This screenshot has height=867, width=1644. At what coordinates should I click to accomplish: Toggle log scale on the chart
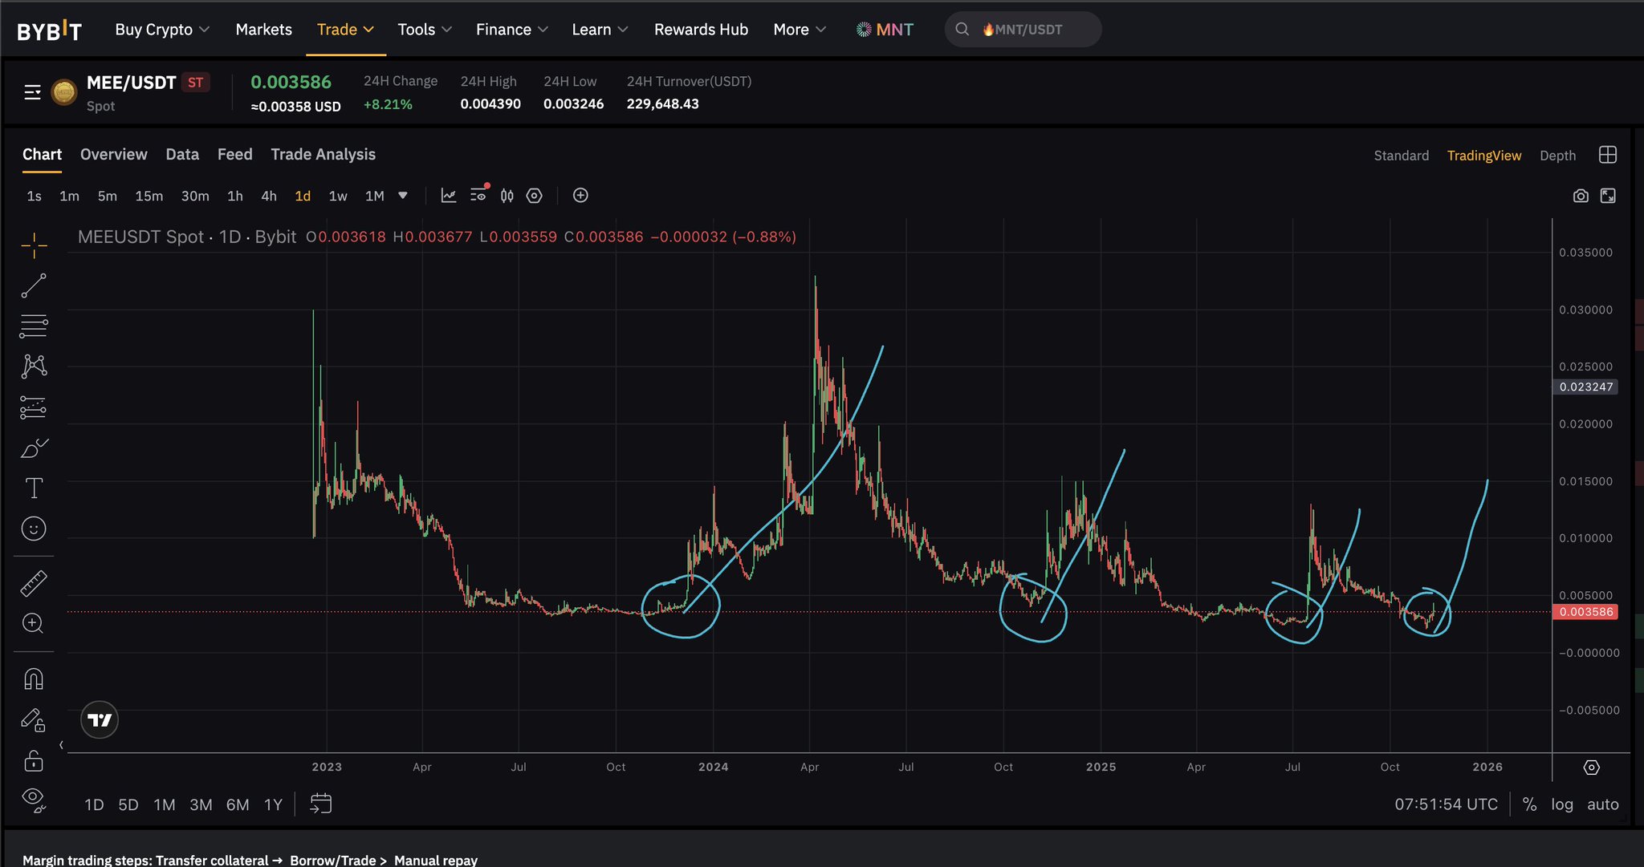coord(1561,804)
